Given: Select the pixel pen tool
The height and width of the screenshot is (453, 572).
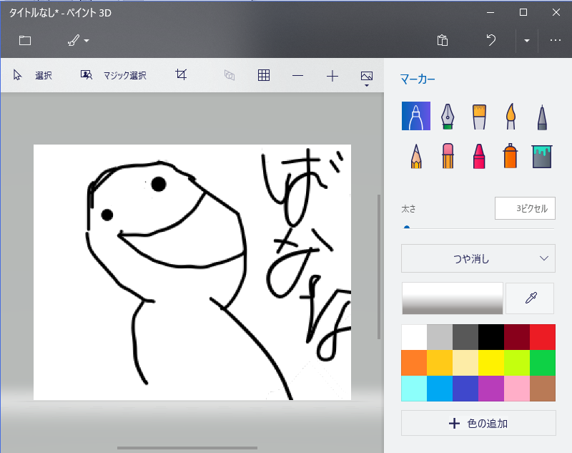Looking at the screenshot, I should pyautogui.click(x=541, y=116).
